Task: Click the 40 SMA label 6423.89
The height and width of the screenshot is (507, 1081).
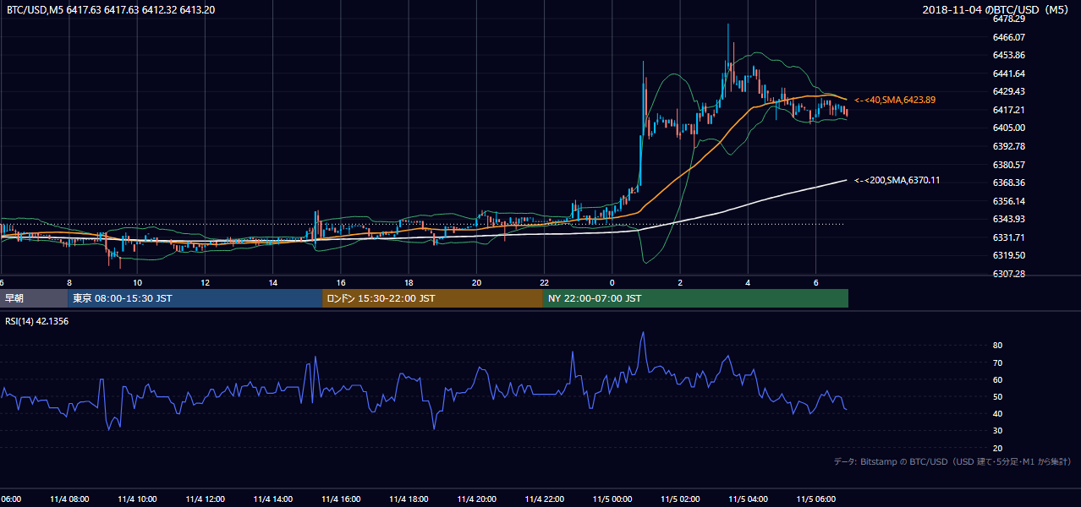Action: [895, 100]
